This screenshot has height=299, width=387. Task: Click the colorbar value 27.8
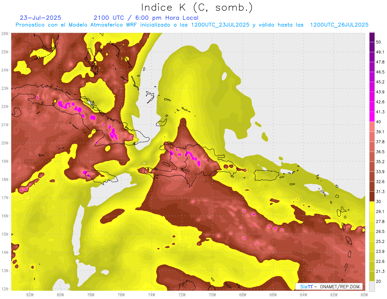tap(380, 222)
